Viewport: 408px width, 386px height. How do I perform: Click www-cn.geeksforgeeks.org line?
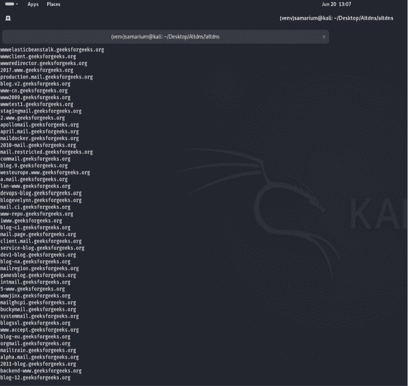click(34, 91)
